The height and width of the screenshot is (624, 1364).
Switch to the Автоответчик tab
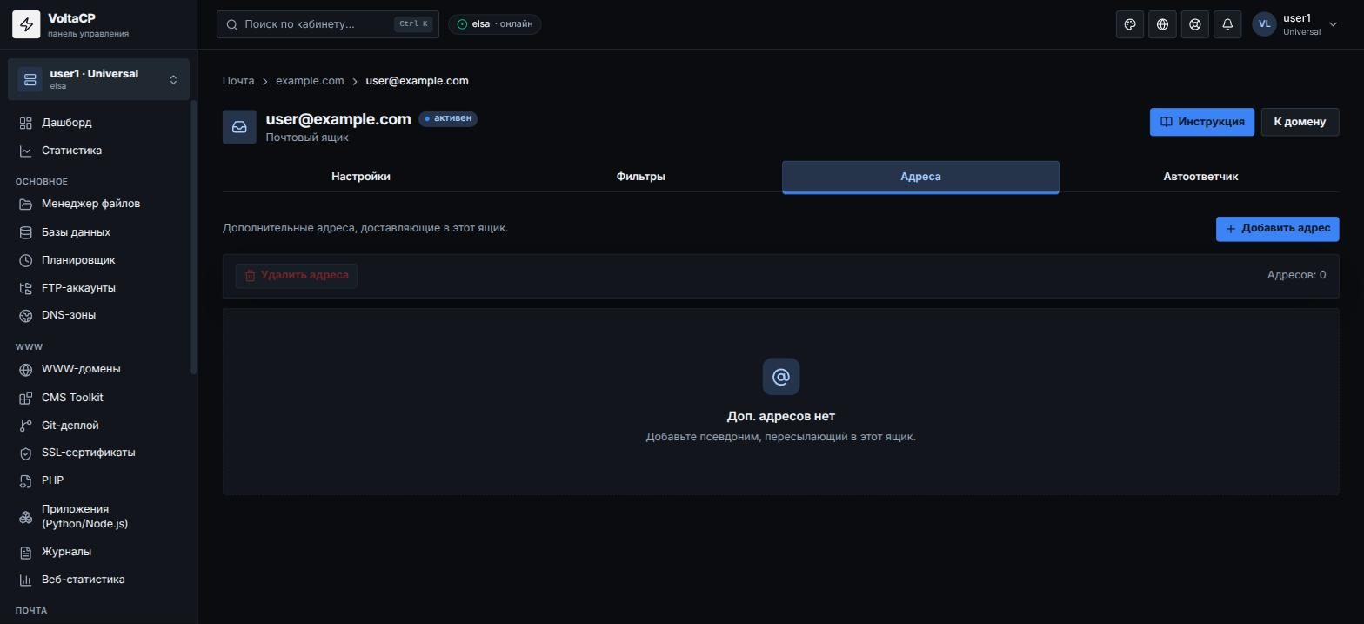point(1200,177)
